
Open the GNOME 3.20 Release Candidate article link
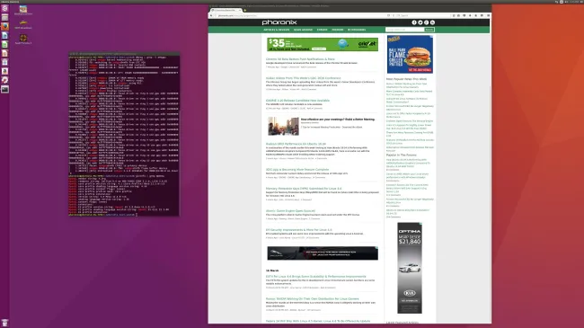[297, 101]
